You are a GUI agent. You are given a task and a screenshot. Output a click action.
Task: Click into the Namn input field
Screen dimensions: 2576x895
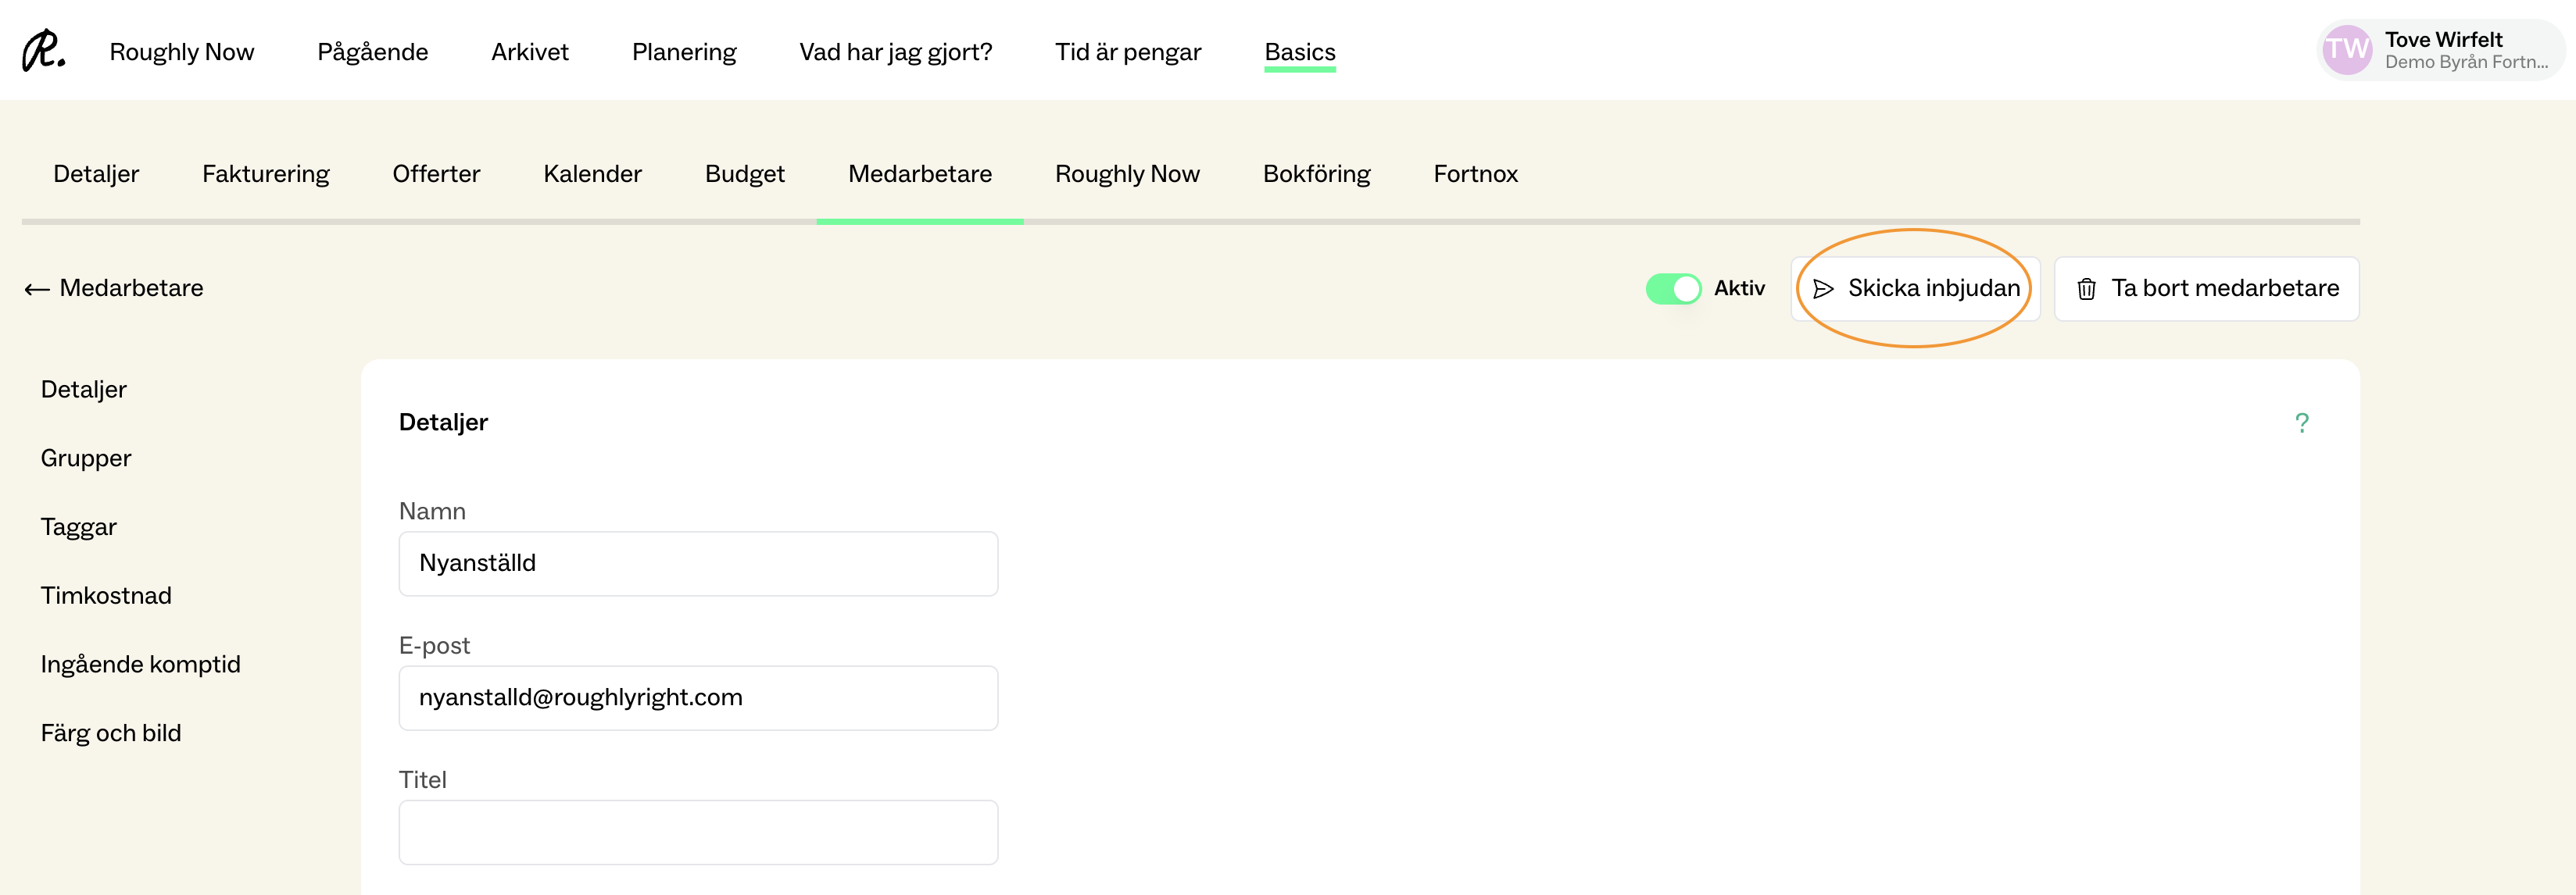point(697,563)
